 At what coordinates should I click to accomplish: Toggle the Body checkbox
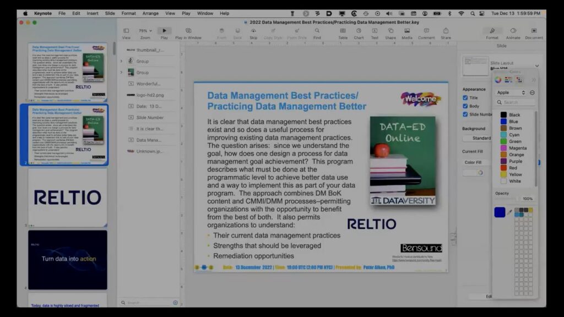[x=465, y=106]
